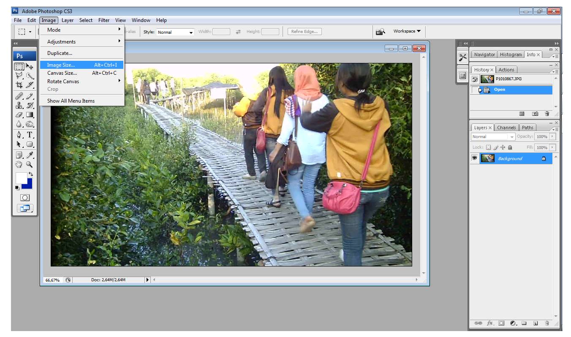This screenshot has height=337, width=571.
Task: Open tool preset picker arrow in options bar
Action: click(x=30, y=32)
